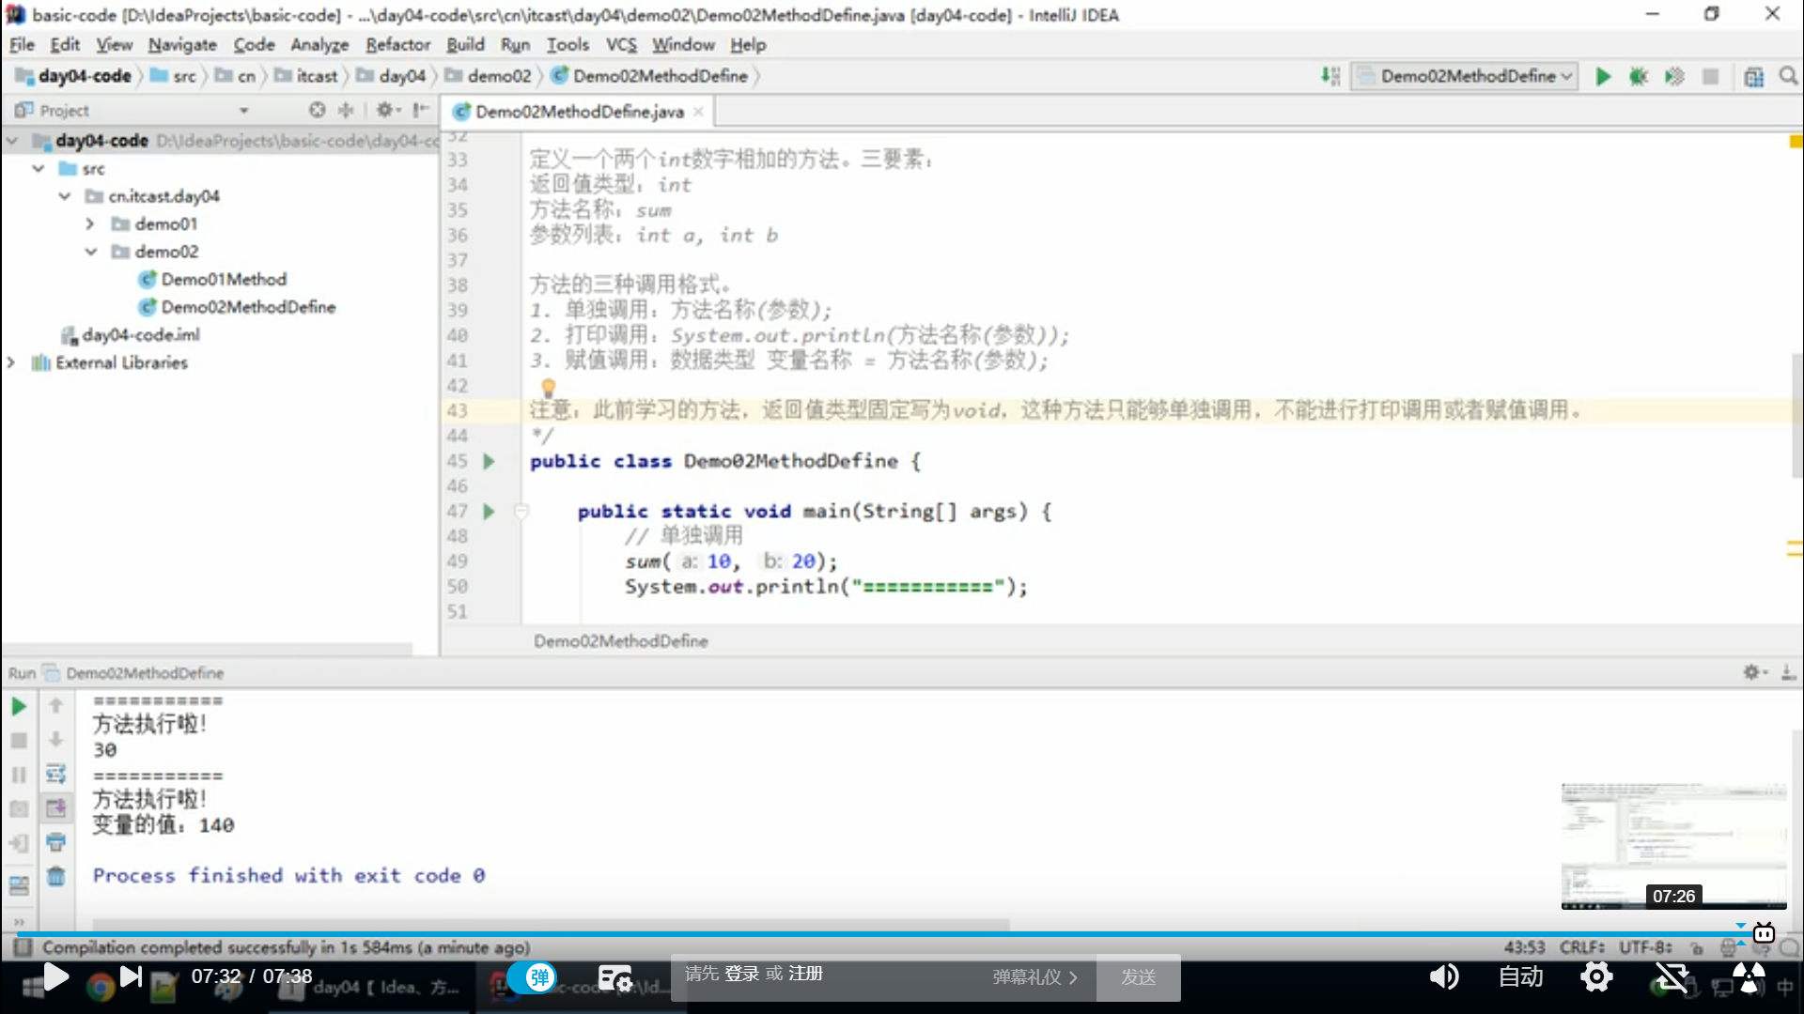Collapse cn.itcast.day04 package node
This screenshot has width=1804, height=1014.
(65, 196)
